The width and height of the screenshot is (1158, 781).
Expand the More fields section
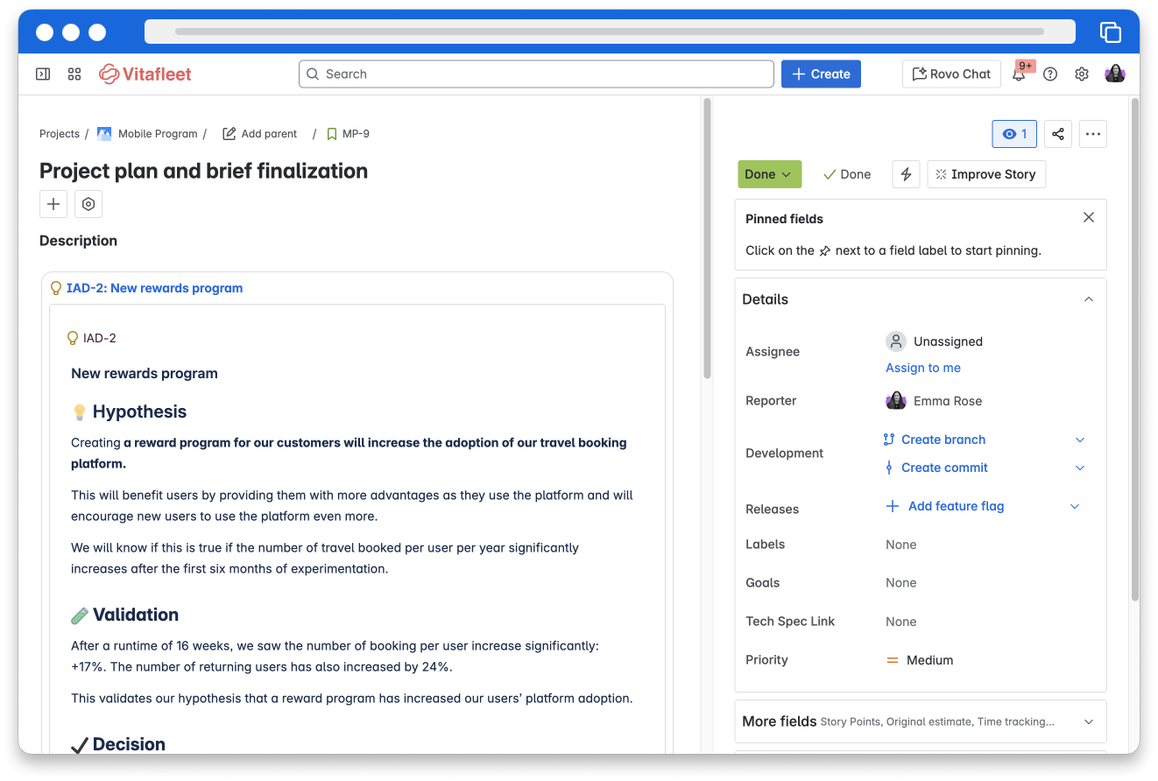click(x=921, y=721)
